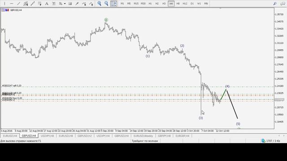Viewport: 287px width, 161px height.
Task: Select the trendline drawing tool
Action: [19, 4]
